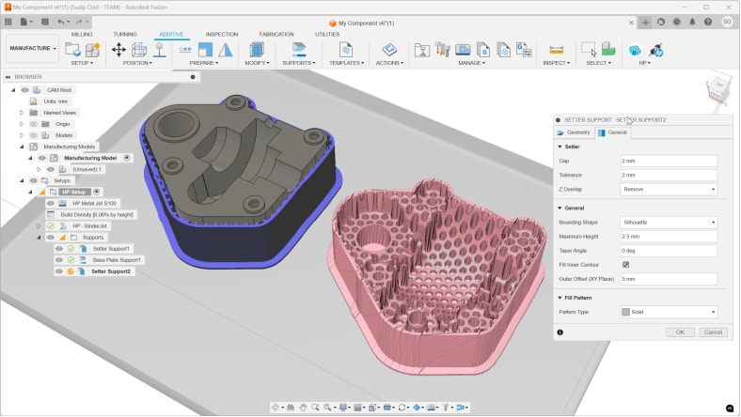Click Cancel in Setter Support dialog

pos(713,332)
